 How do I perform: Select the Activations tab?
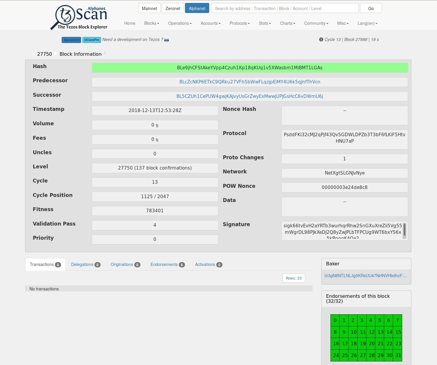click(209, 264)
